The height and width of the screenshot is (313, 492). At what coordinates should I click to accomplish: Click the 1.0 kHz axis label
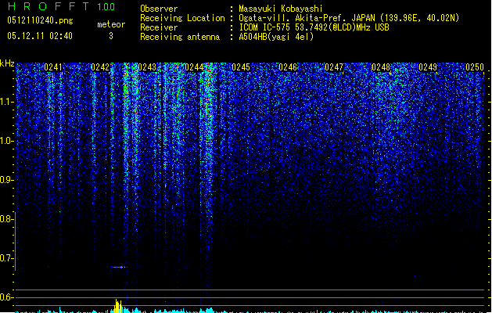[x=6, y=141]
